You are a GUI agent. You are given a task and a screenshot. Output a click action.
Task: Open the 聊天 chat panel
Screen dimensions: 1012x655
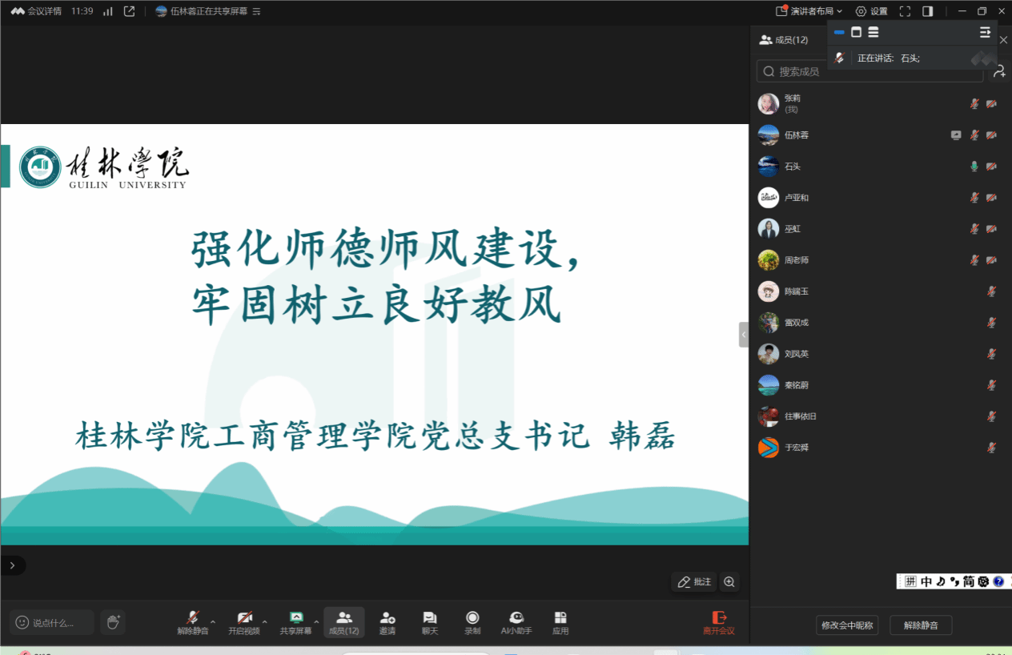[430, 622]
